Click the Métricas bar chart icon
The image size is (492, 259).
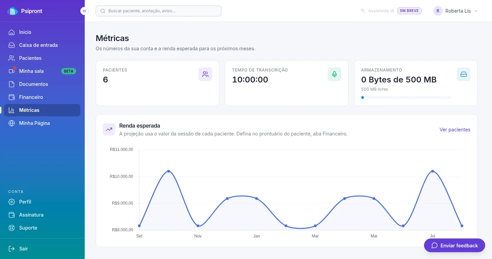pos(12,110)
